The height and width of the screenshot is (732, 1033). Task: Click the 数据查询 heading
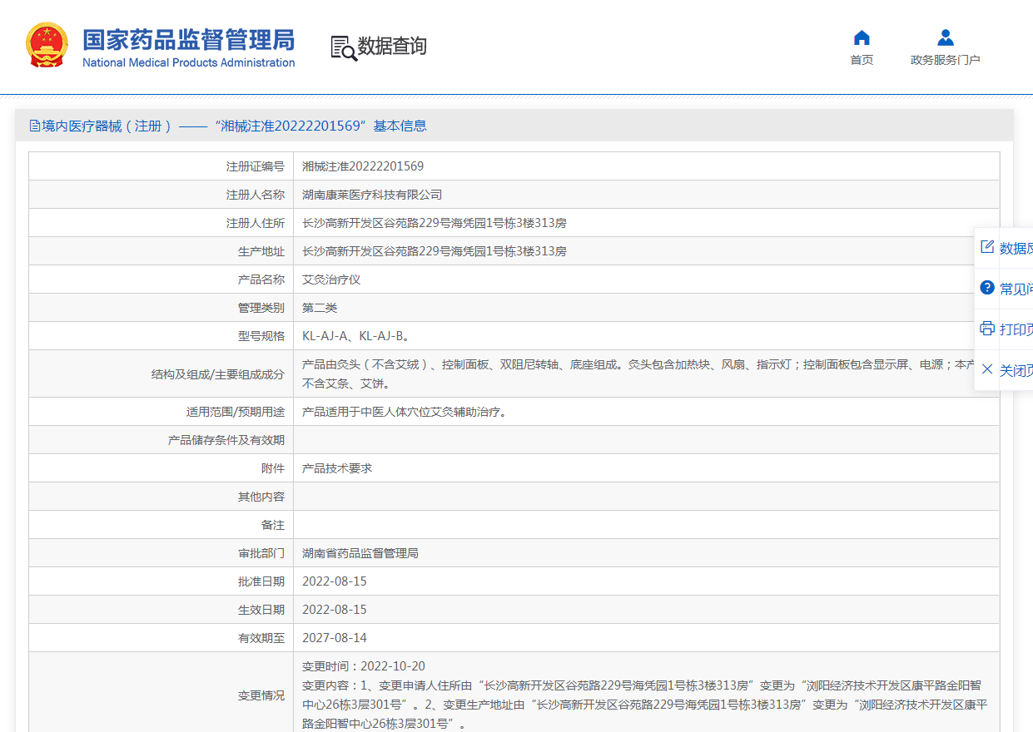click(392, 47)
